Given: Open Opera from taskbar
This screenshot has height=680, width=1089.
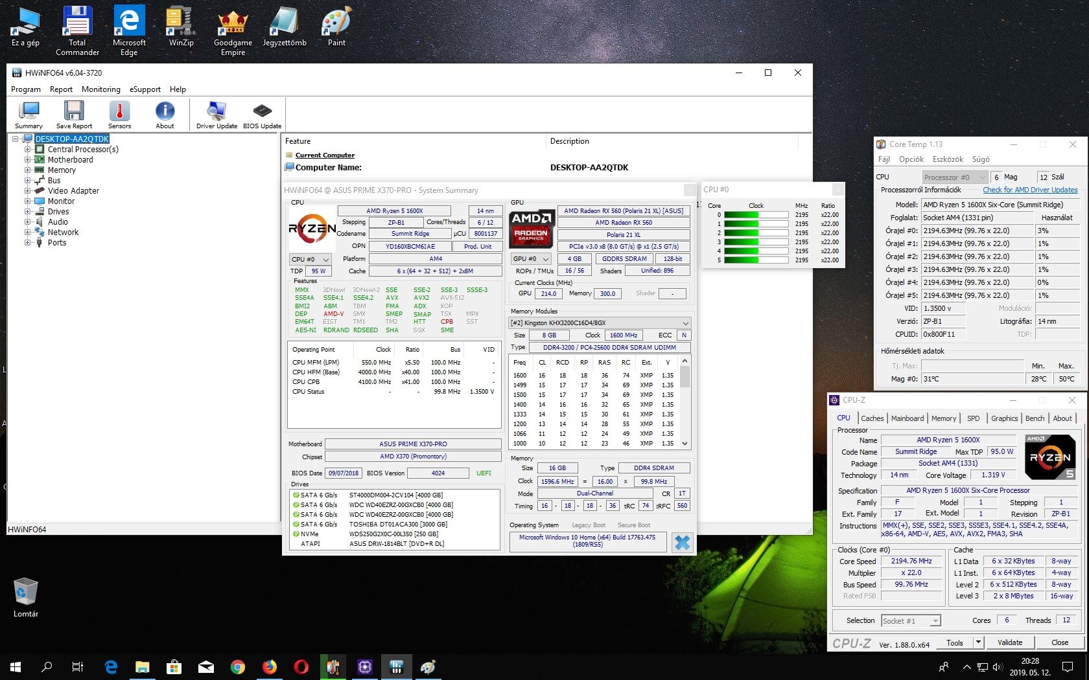Looking at the screenshot, I should point(301,666).
